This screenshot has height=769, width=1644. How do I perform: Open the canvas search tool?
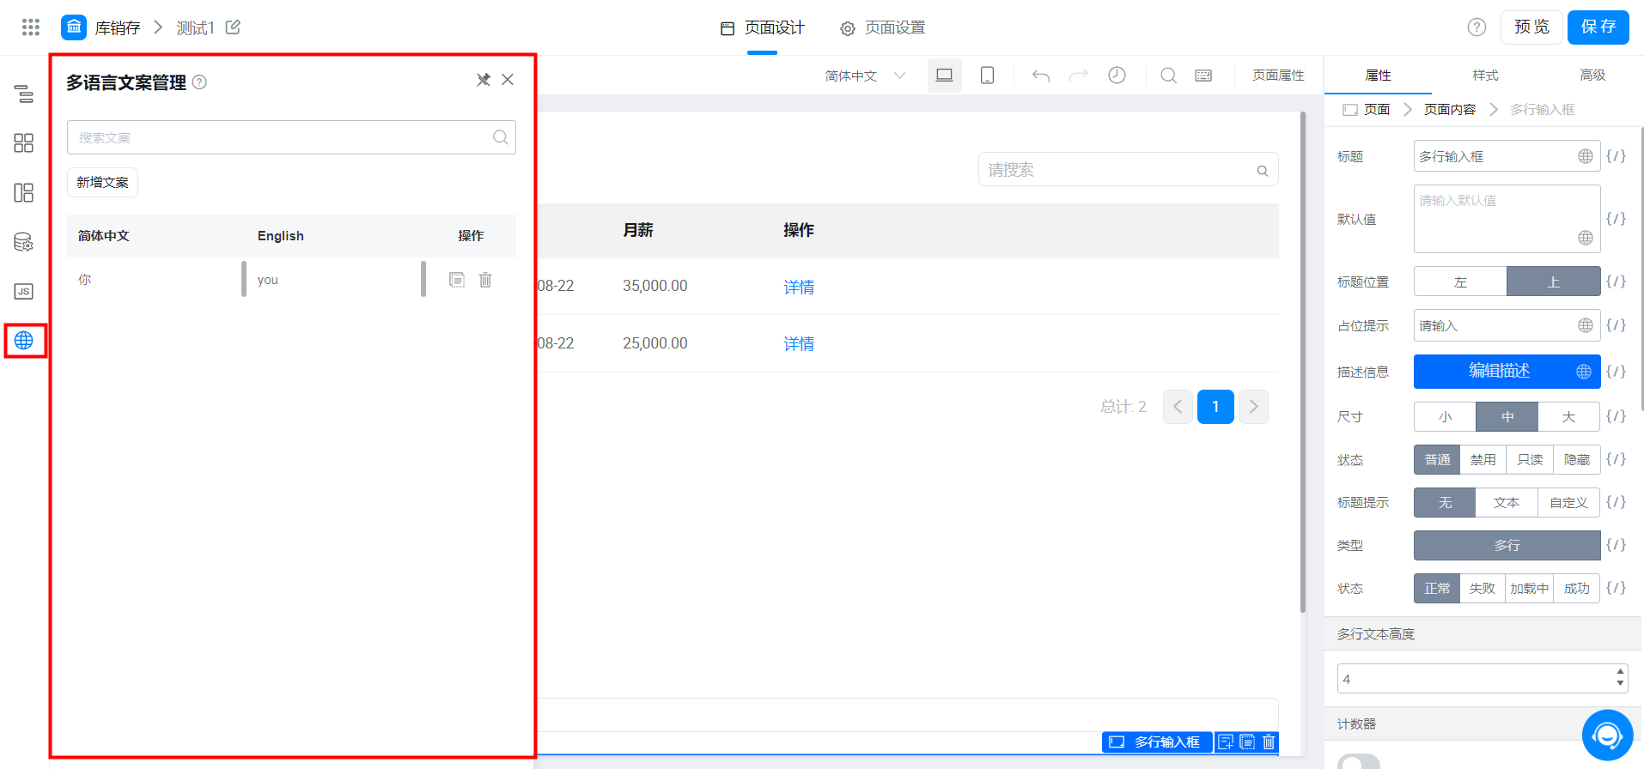(1169, 76)
